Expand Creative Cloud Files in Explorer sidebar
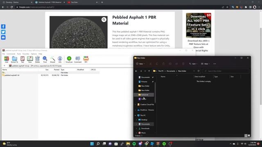Screen dimensions: 262x147 pos(136,105)
